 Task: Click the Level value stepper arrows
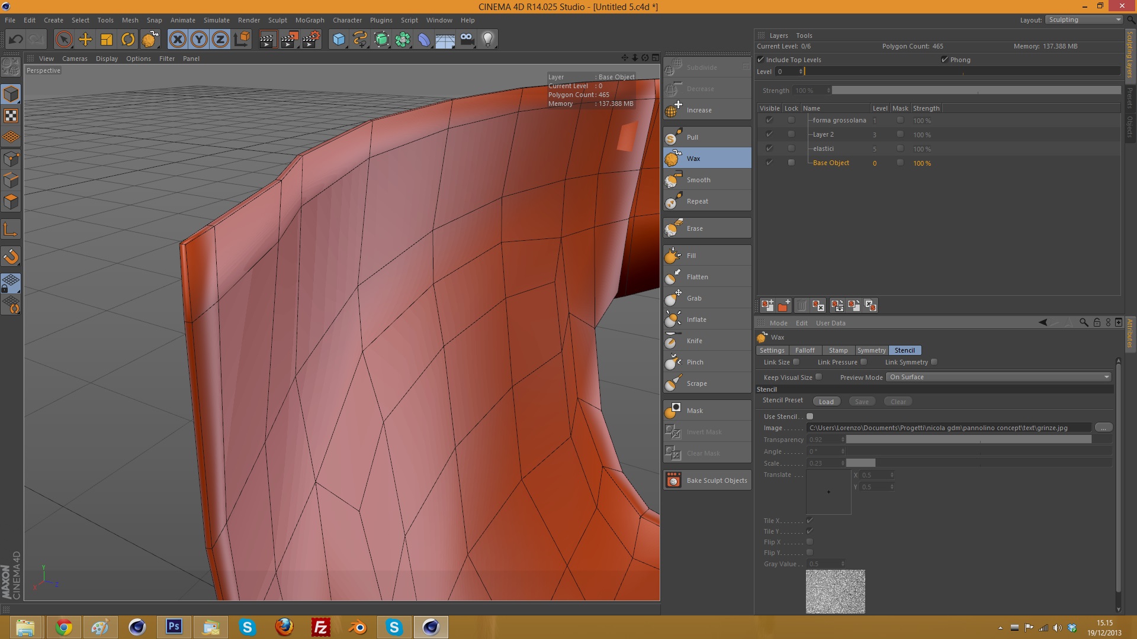pyautogui.click(x=801, y=72)
